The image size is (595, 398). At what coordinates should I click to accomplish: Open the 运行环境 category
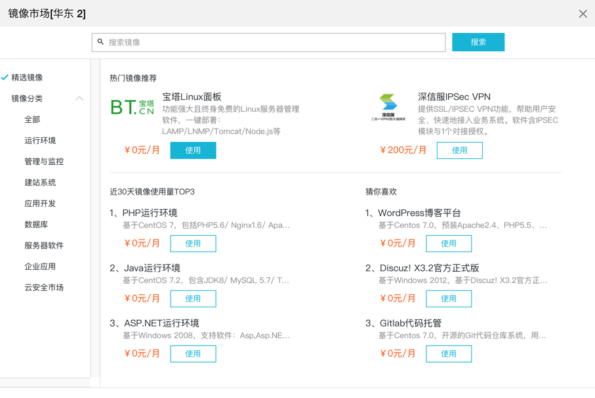(40, 141)
